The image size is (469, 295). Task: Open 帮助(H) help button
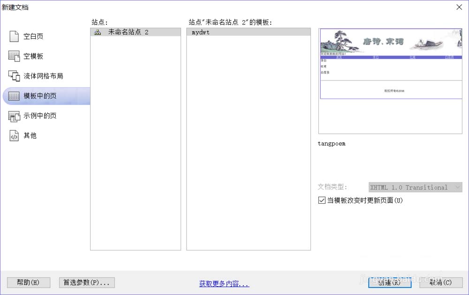coord(28,282)
